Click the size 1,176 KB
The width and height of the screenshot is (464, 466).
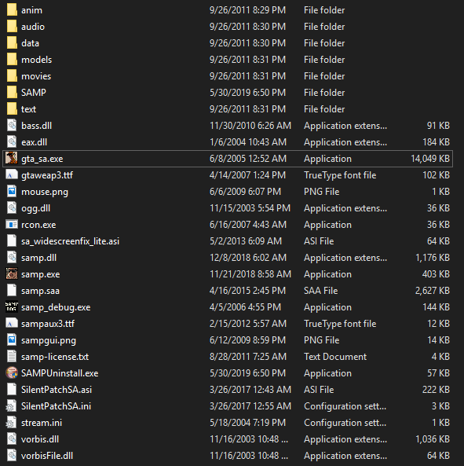tap(433, 258)
